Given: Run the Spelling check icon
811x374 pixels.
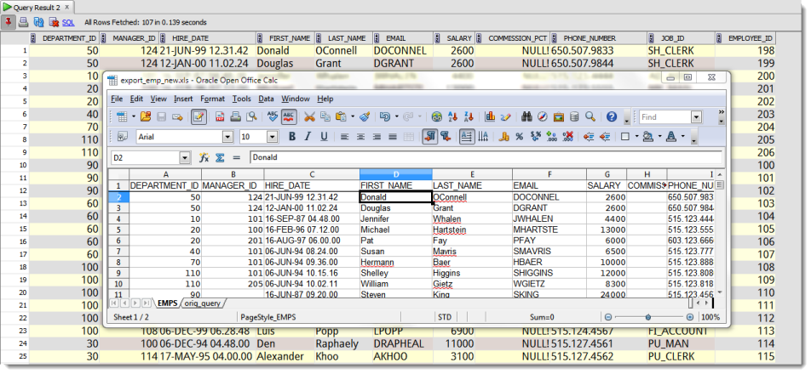Looking at the screenshot, I should (273, 117).
